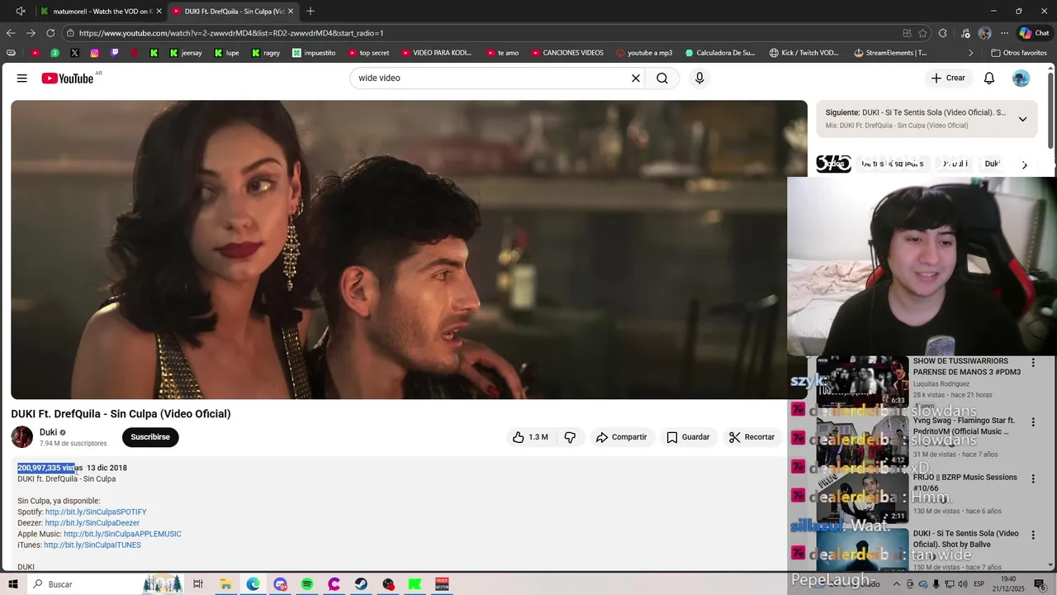Open the SinCulpaITUNES link
The image size is (1057, 595).
92,545
